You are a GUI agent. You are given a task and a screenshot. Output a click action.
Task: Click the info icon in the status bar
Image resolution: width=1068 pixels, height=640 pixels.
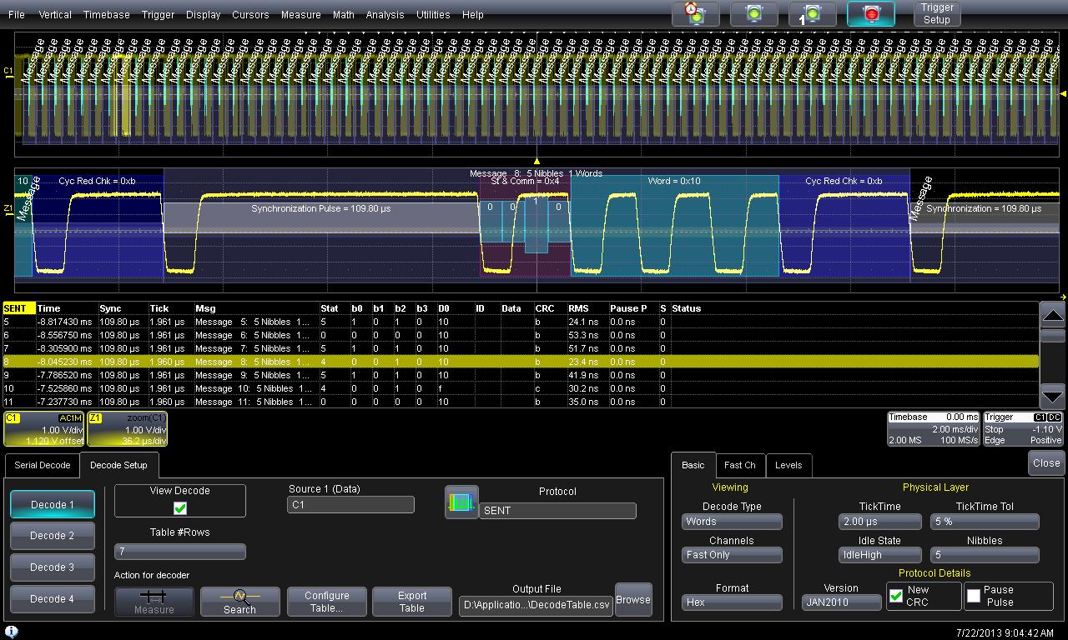click(12, 632)
